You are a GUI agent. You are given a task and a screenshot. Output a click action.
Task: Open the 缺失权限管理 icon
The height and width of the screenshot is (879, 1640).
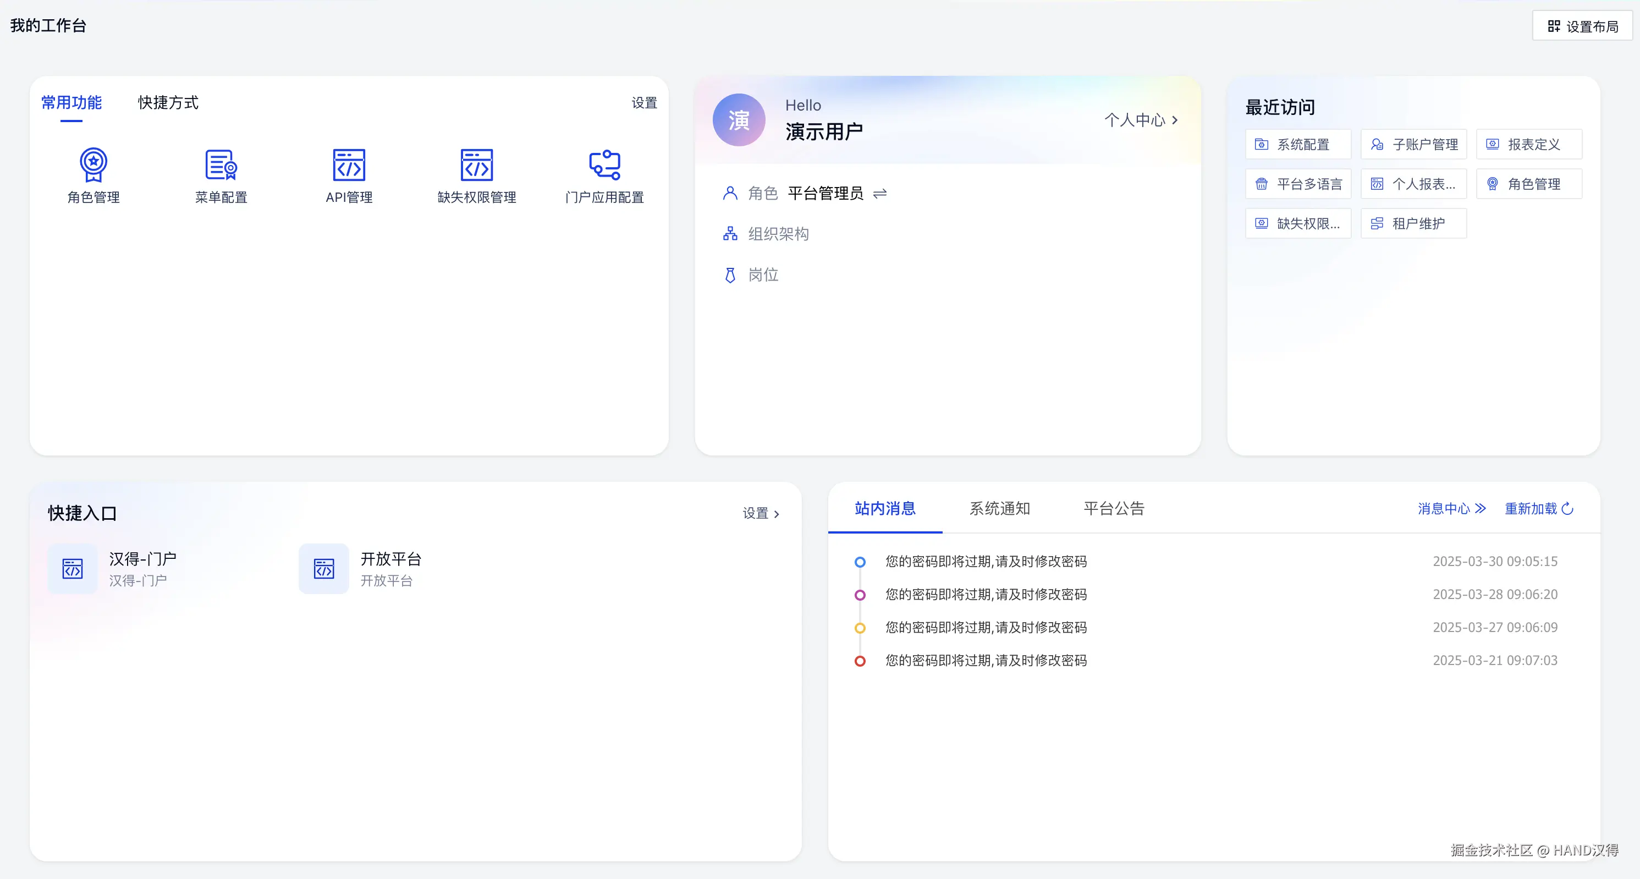coord(476,165)
